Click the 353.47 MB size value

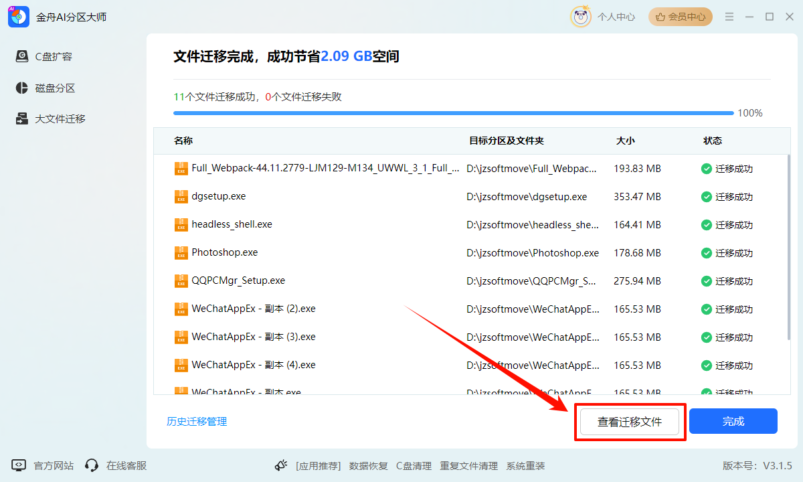click(637, 197)
